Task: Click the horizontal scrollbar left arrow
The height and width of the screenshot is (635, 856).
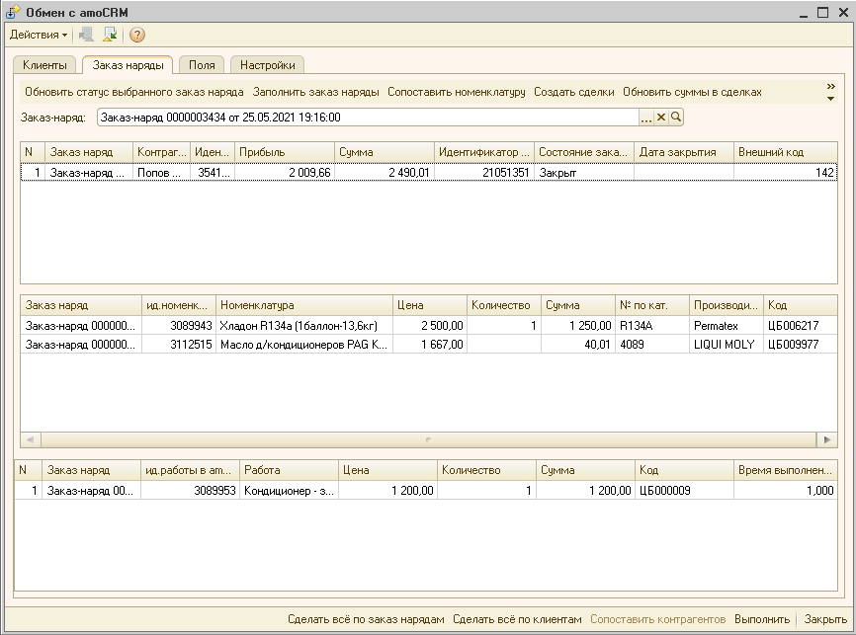Action: pyautogui.click(x=31, y=439)
